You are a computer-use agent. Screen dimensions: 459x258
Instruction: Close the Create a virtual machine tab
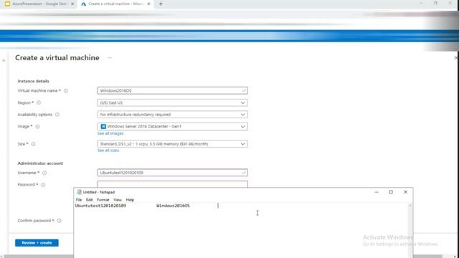pyautogui.click(x=148, y=4)
